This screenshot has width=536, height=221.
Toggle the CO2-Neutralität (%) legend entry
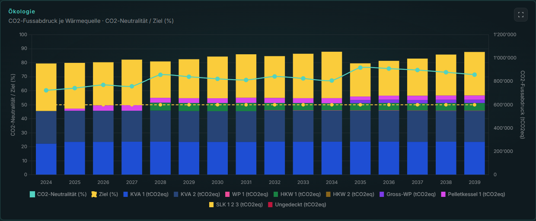click(x=58, y=194)
